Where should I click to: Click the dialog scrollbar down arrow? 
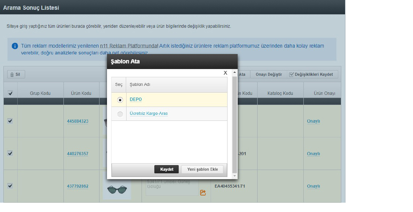pyautogui.click(x=235, y=176)
